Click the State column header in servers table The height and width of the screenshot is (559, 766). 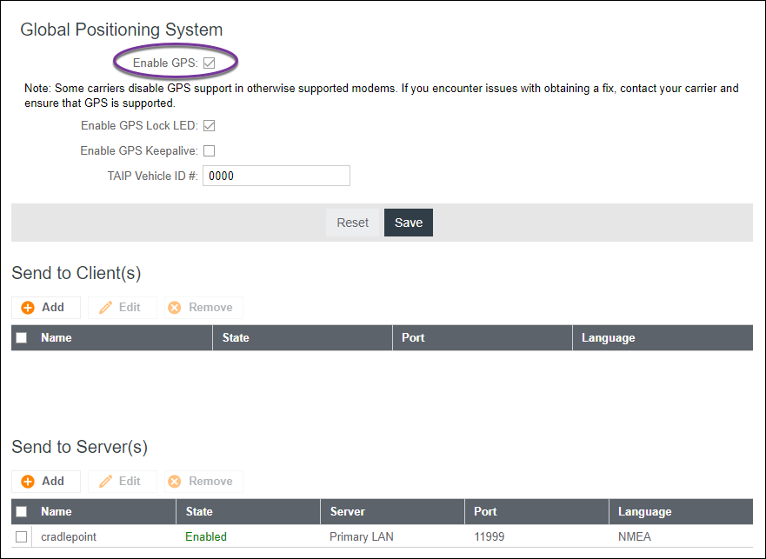point(199,512)
